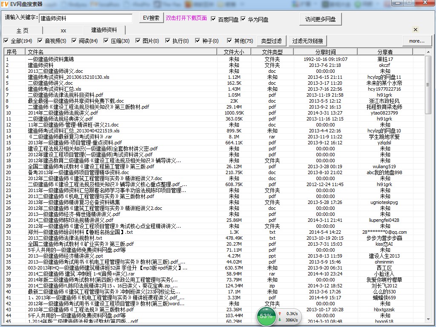Toggle the 全部(194) filter checkbox
436x327 pixels.
[x=6, y=41]
